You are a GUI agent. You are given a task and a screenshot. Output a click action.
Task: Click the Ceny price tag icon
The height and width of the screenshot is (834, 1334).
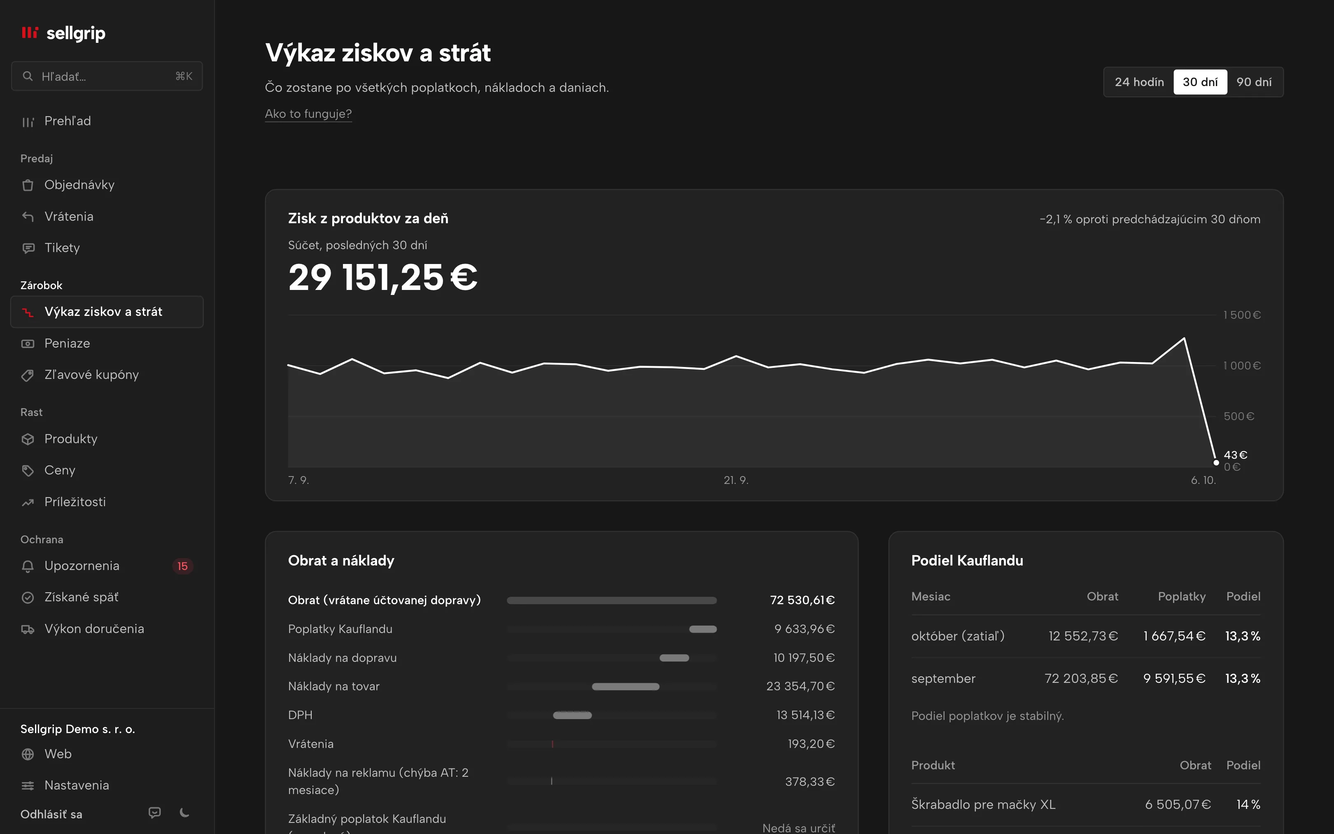pos(28,470)
